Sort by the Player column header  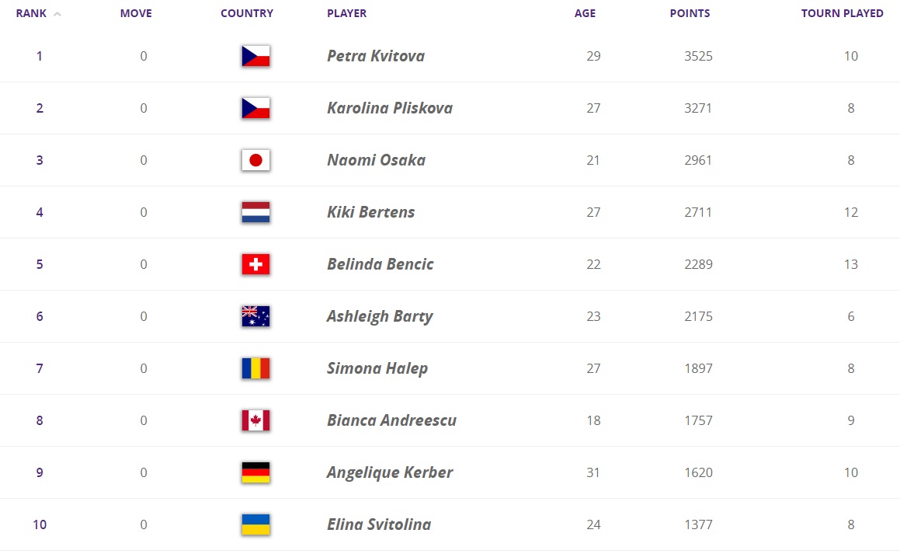tap(346, 13)
